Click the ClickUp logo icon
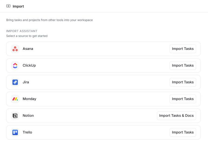This screenshot has height=151, width=208. tap(15, 66)
